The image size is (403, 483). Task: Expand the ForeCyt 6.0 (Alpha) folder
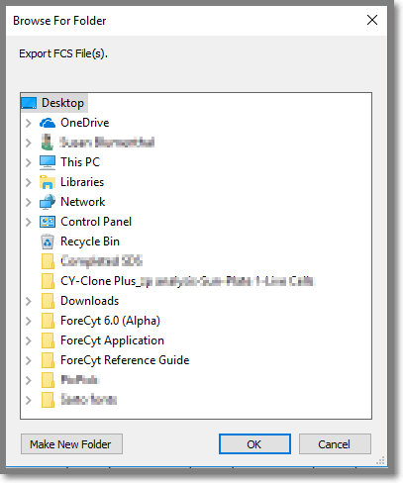click(29, 321)
